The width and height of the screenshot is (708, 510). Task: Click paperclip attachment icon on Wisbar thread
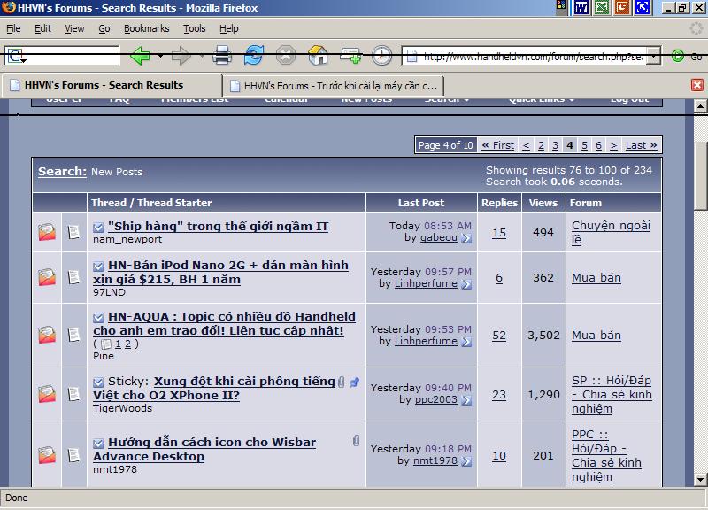(357, 440)
